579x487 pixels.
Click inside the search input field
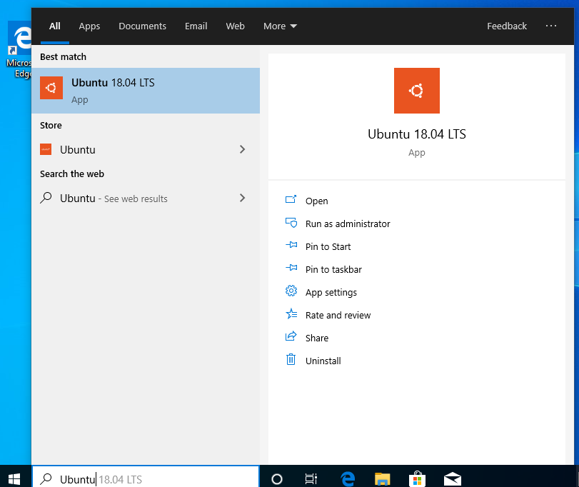tap(143, 478)
